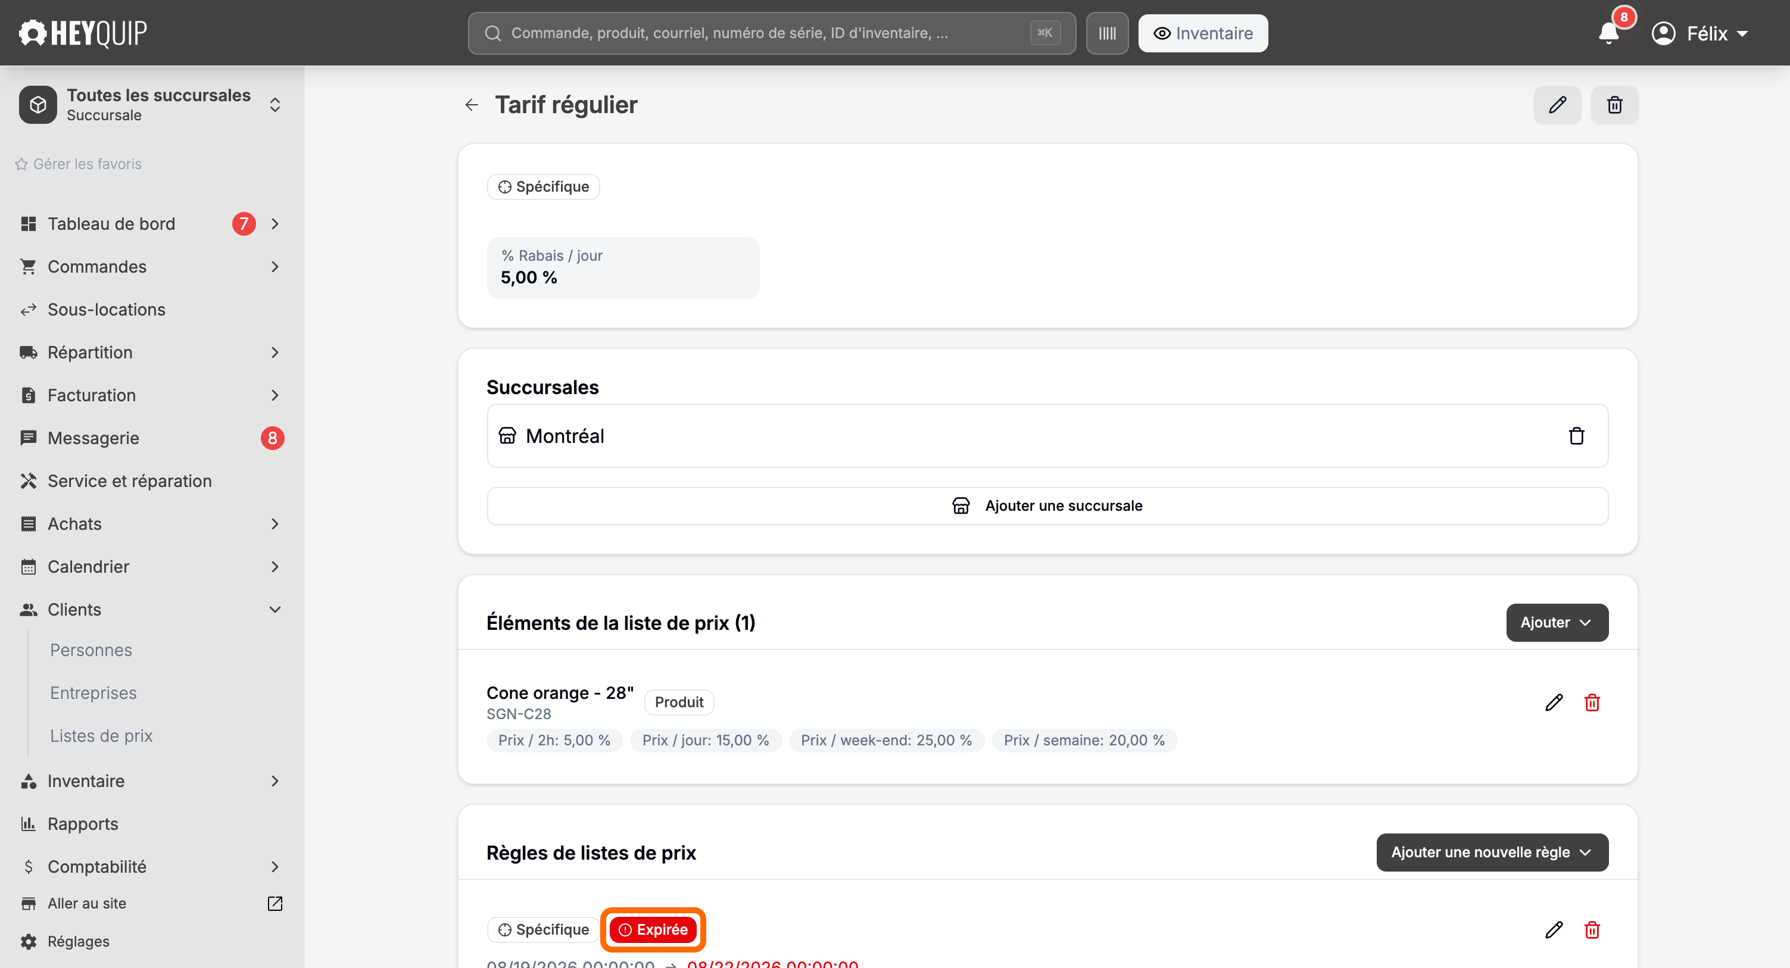Click the Prix / semaine: 20,00 % tag
Screen dimensions: 1790x968
click(1084, 741)
